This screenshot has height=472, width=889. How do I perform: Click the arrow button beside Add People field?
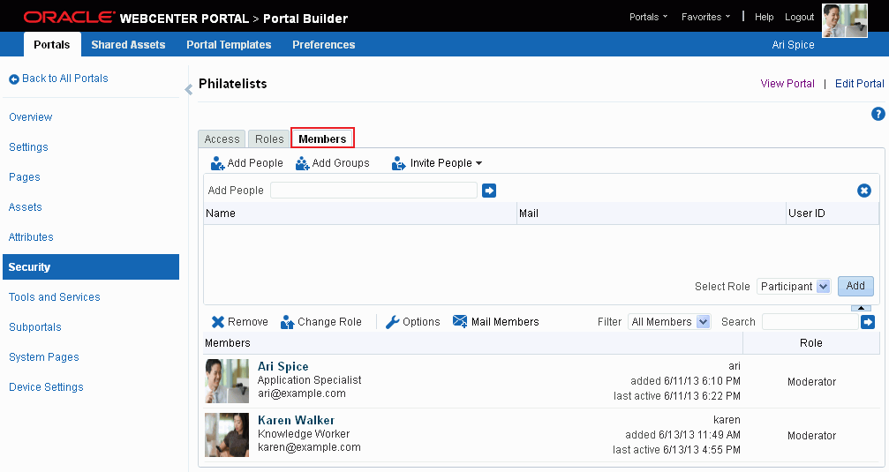tap(489, 191)
